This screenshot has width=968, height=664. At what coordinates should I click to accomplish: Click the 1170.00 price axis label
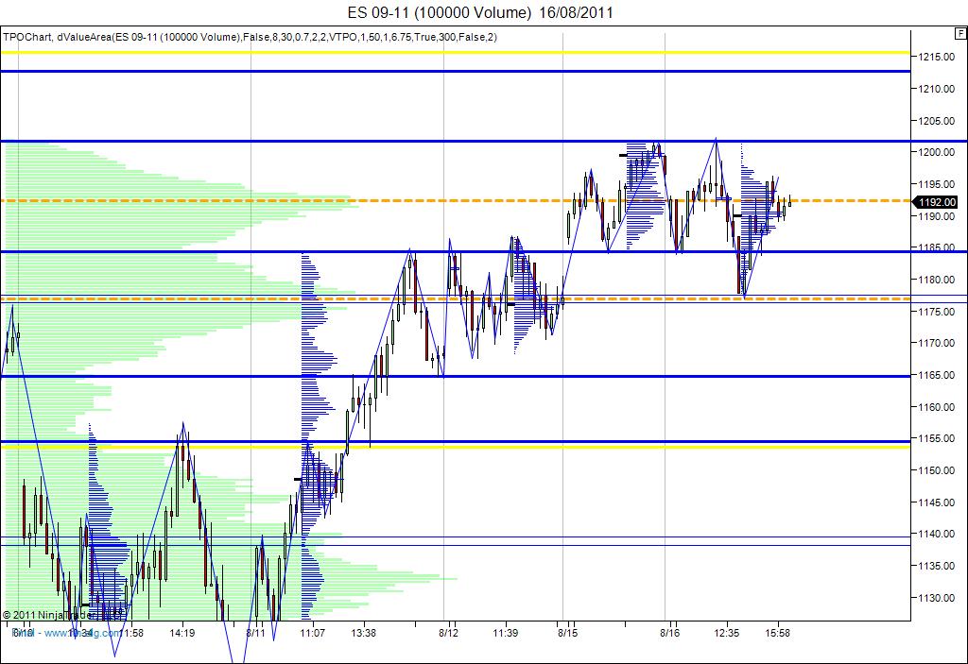pyautogui.click(x=937, y=343)
